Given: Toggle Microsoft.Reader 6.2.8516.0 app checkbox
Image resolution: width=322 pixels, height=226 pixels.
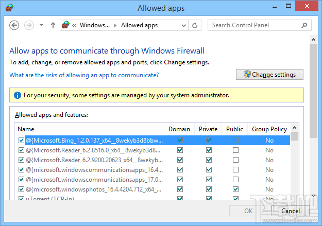Looking at the screenshot, I should coord(21,150).
